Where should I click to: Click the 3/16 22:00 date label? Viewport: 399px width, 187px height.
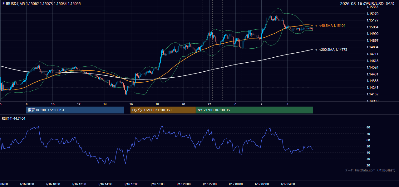point(209,184)
